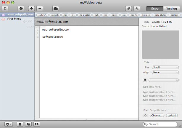Click the Upload button

[x=172, y=116]
